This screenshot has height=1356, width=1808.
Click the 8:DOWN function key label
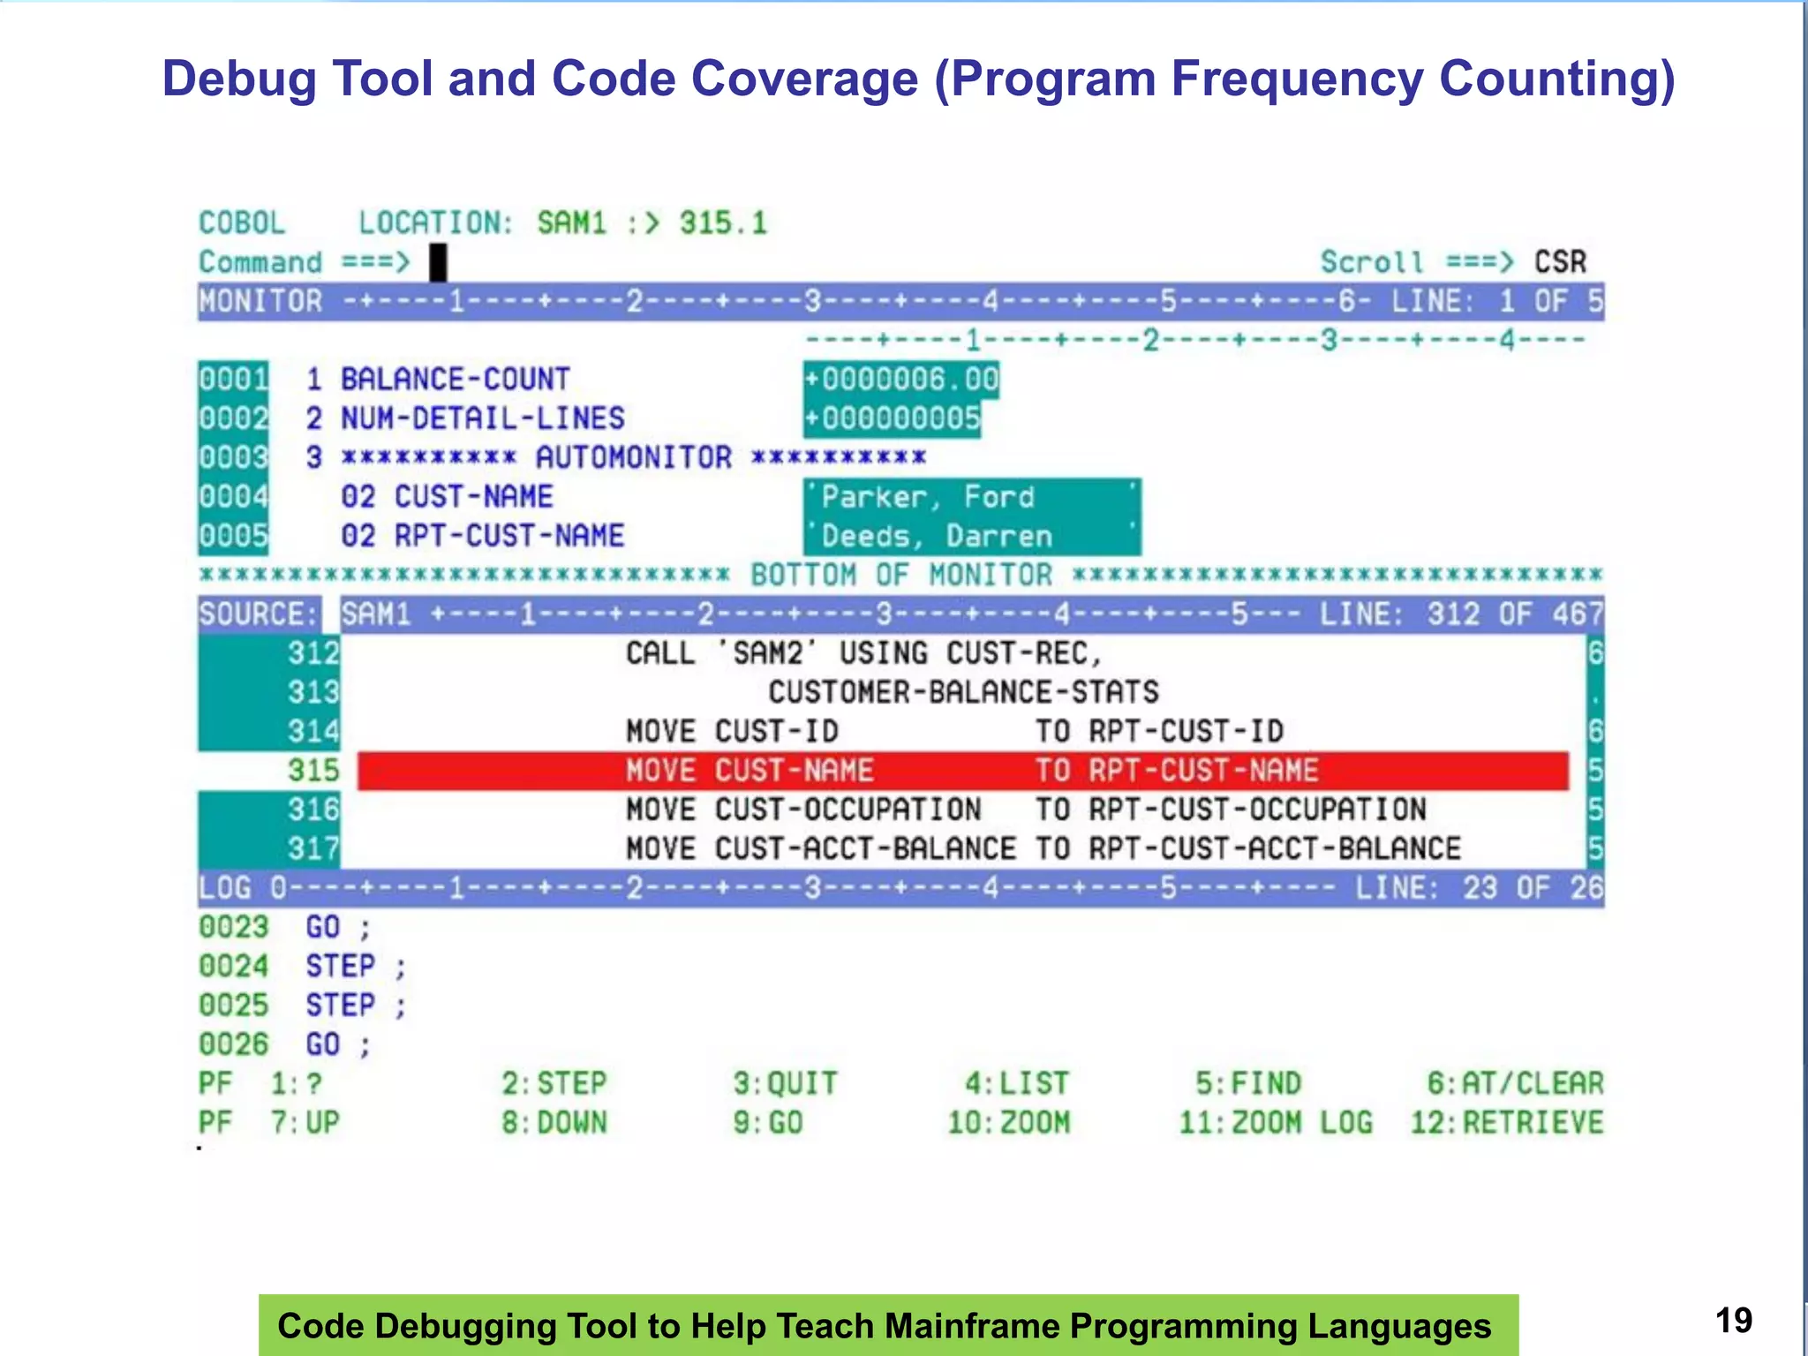[554, 1123]
